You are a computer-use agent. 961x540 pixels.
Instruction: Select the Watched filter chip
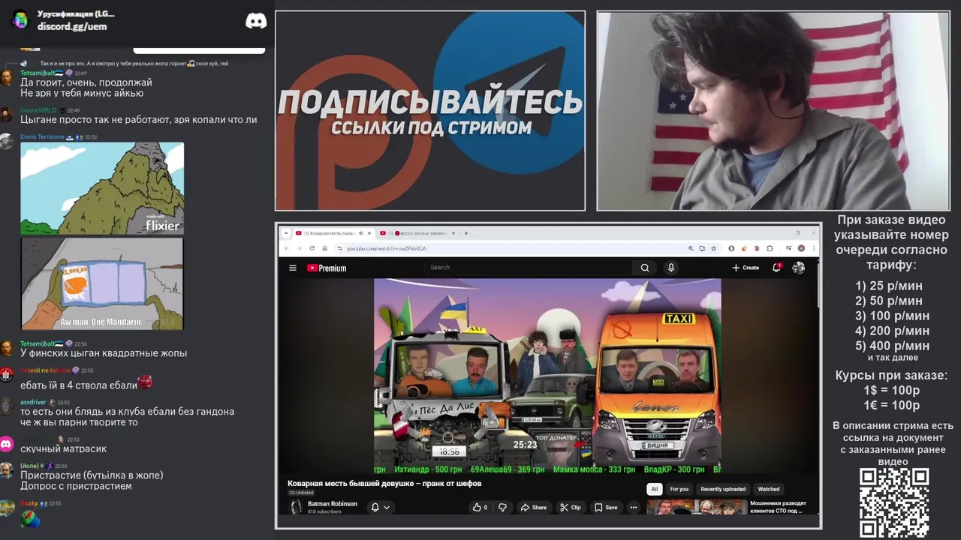point(768,489)
